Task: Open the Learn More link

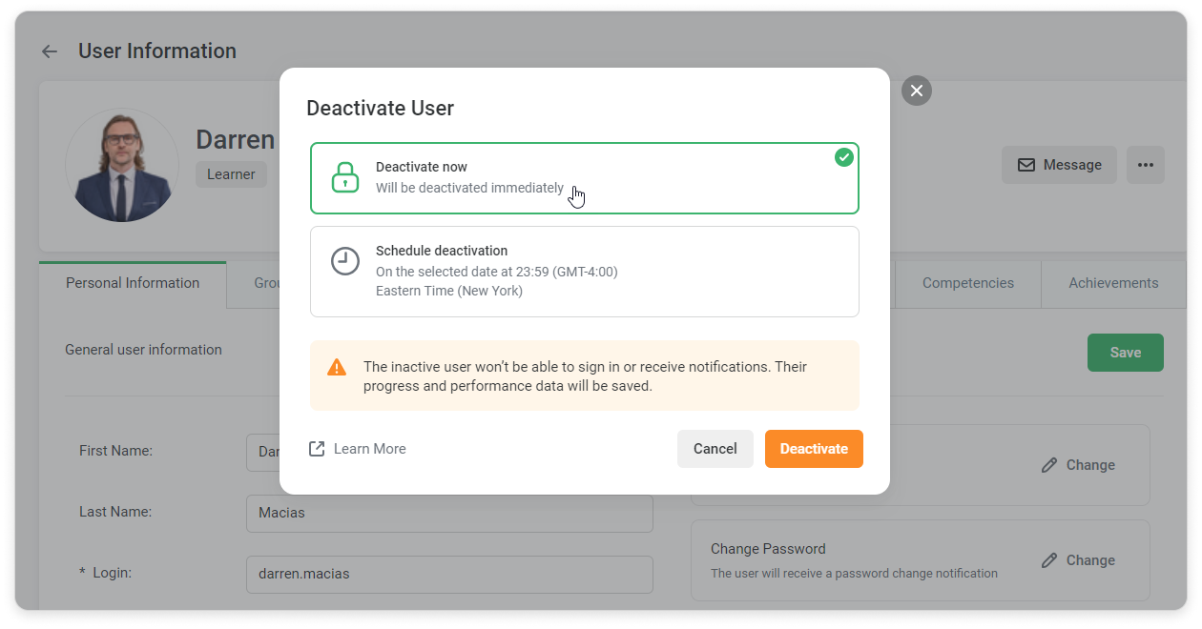Action: [369, 449]
